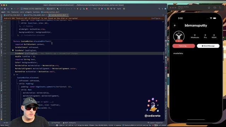Click the settings gear icon after Tail

click(124, 9)
